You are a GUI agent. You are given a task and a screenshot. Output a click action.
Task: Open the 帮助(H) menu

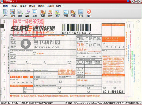60,6
